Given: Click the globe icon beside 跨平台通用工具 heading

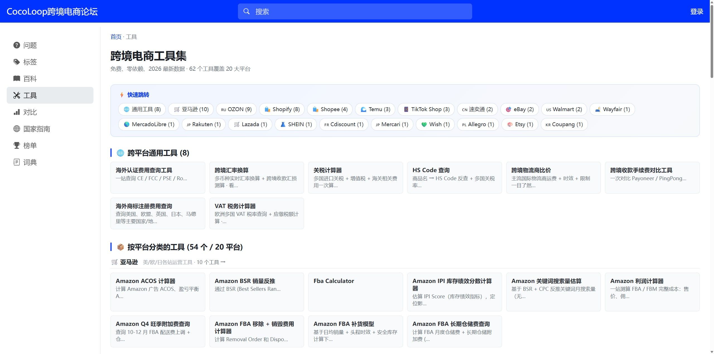Looking at the screenshot, I should coord(120,153).
